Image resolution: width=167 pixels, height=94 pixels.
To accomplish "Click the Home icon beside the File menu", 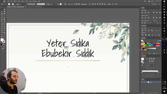I will 4,1.
